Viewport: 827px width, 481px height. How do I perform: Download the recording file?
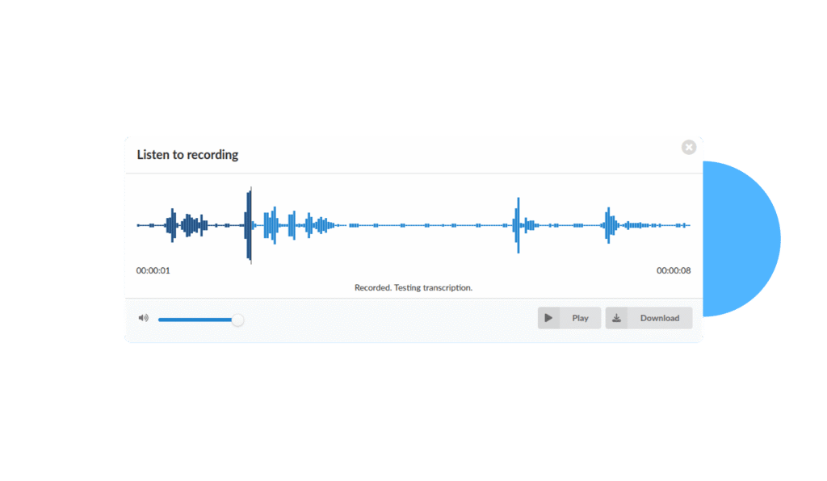(649, 318)
